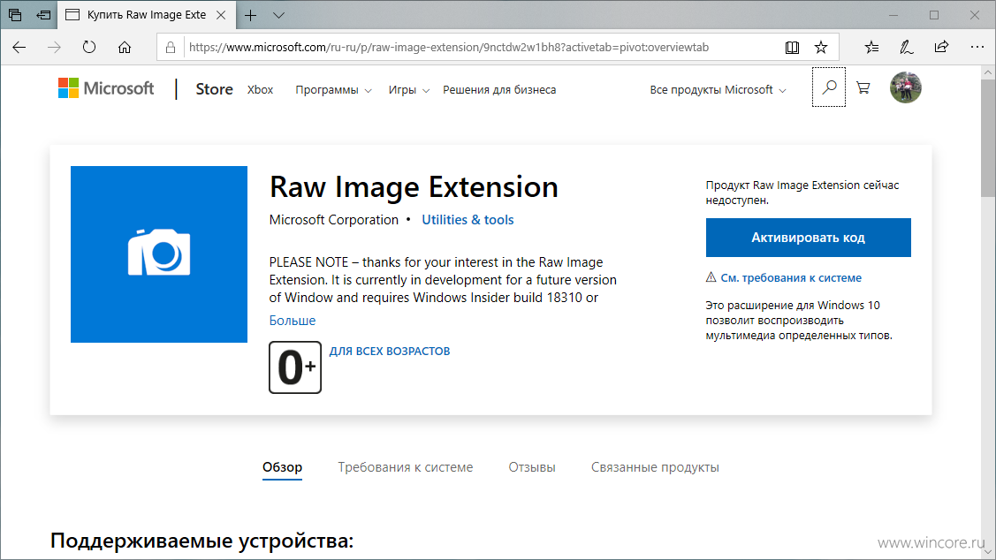
Task: Select the address bar URL
Action: [449, 47]
